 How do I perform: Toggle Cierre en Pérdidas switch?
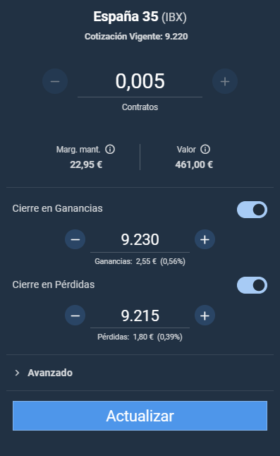click(252, 285)
